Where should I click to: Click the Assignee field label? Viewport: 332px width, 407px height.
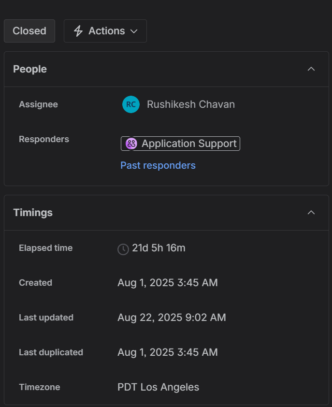38,104
